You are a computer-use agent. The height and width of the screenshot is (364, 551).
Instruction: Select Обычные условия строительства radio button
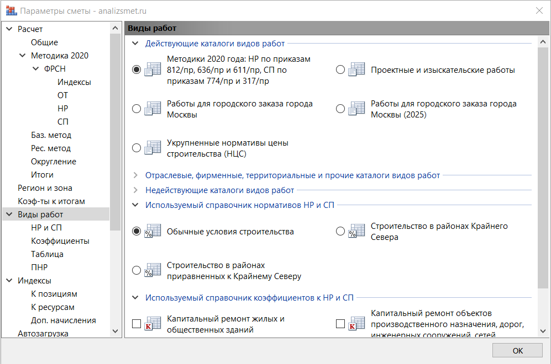point(137,231)
